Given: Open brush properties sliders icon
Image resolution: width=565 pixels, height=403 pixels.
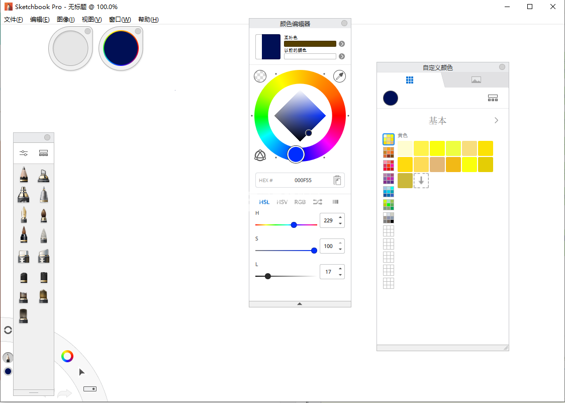Looking at the screenshot, I should coord(24,153).
